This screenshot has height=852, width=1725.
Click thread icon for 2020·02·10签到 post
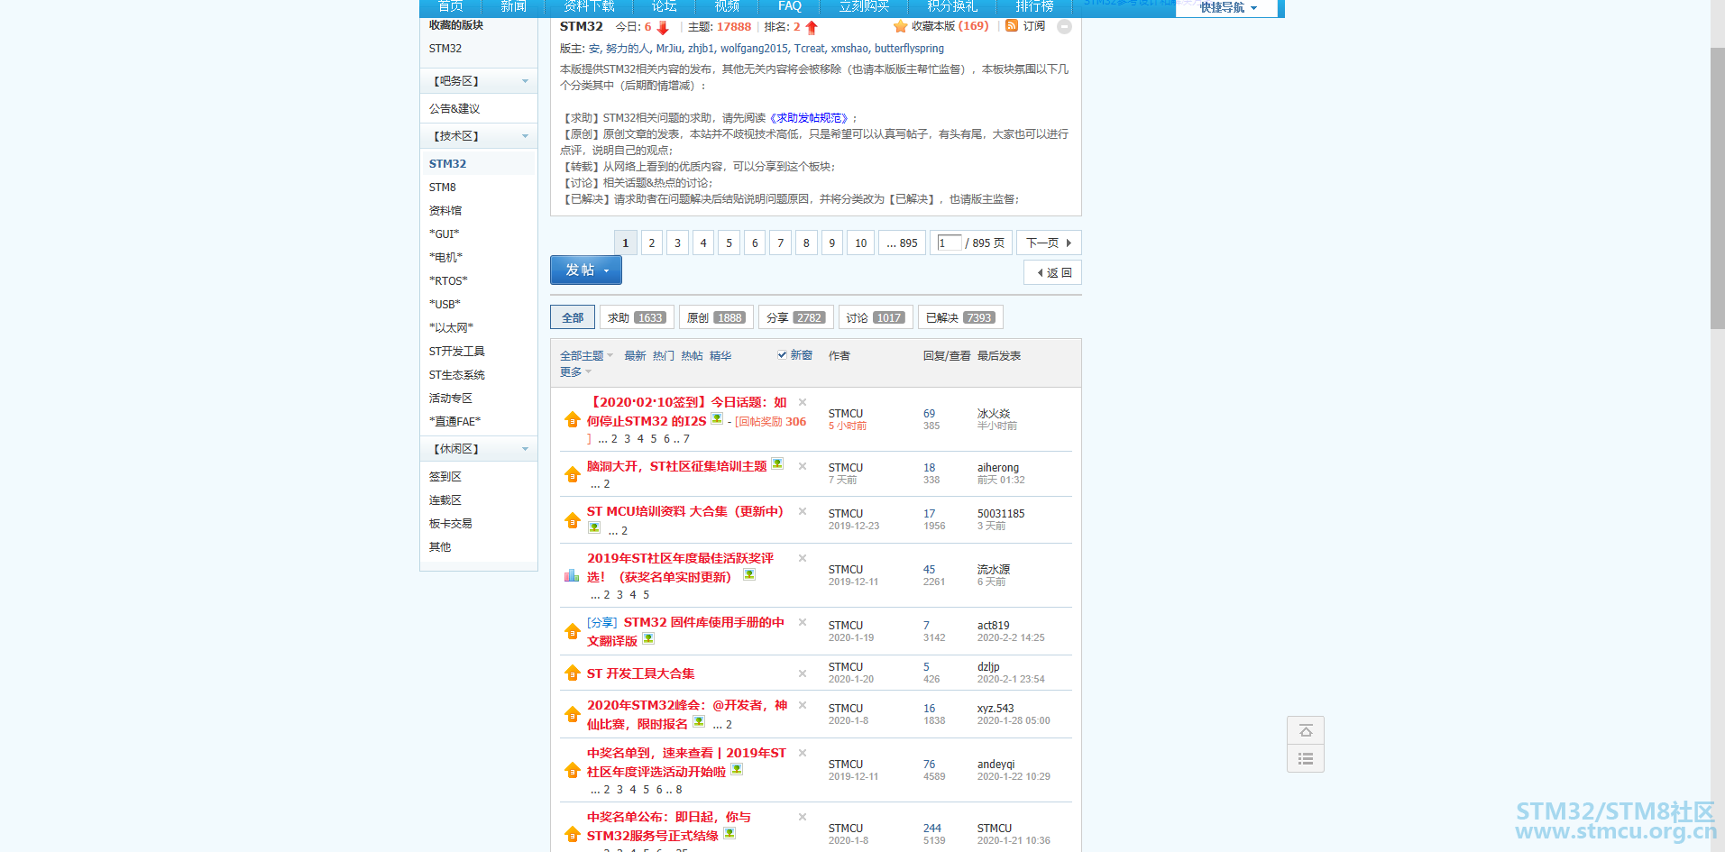572,420
